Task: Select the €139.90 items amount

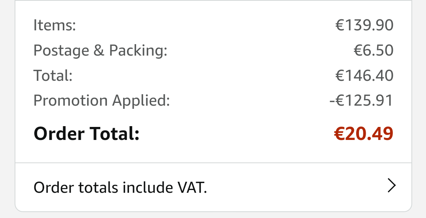Action: pyautogui.click(x=364, y=26)
